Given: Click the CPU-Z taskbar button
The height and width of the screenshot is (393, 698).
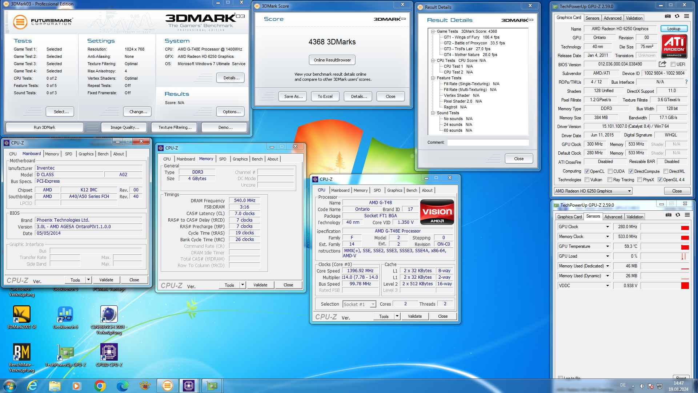Looking at the screenshot, I should click(x=189, y=386).
